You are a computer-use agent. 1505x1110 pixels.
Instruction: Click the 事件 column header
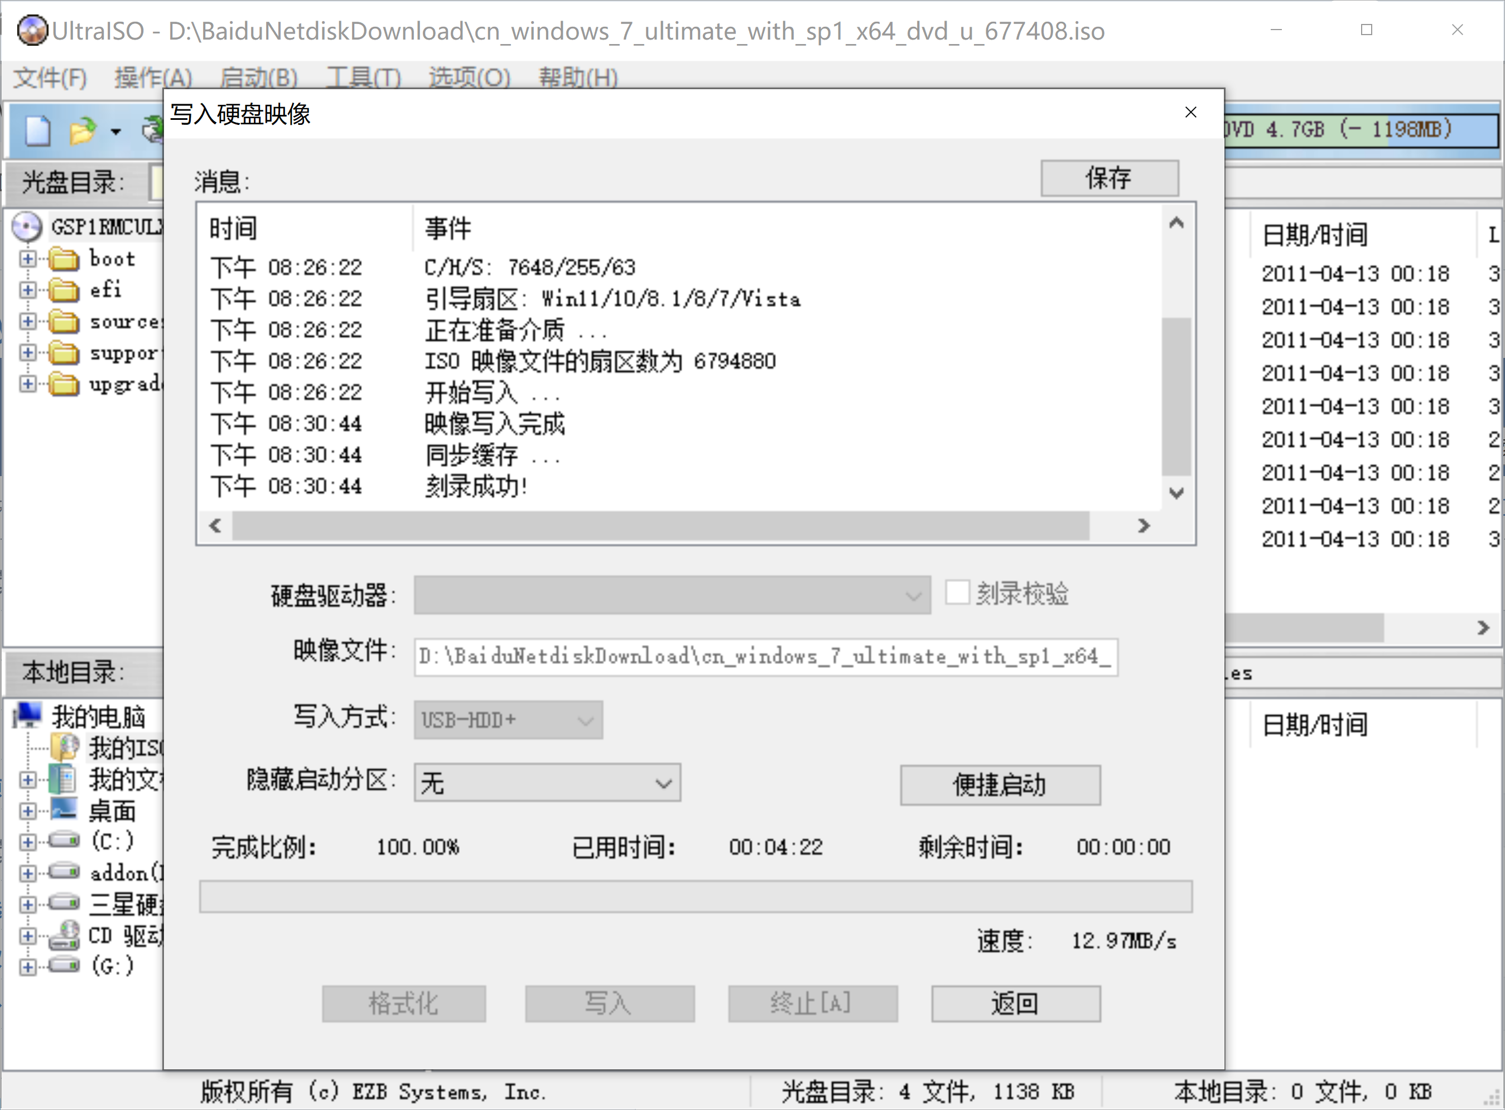tap(787, 229)
